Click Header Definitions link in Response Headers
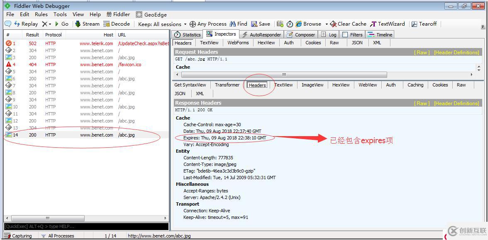Image resolution: width=488 pixels, height=240 pixels. [x=456, y=103]
